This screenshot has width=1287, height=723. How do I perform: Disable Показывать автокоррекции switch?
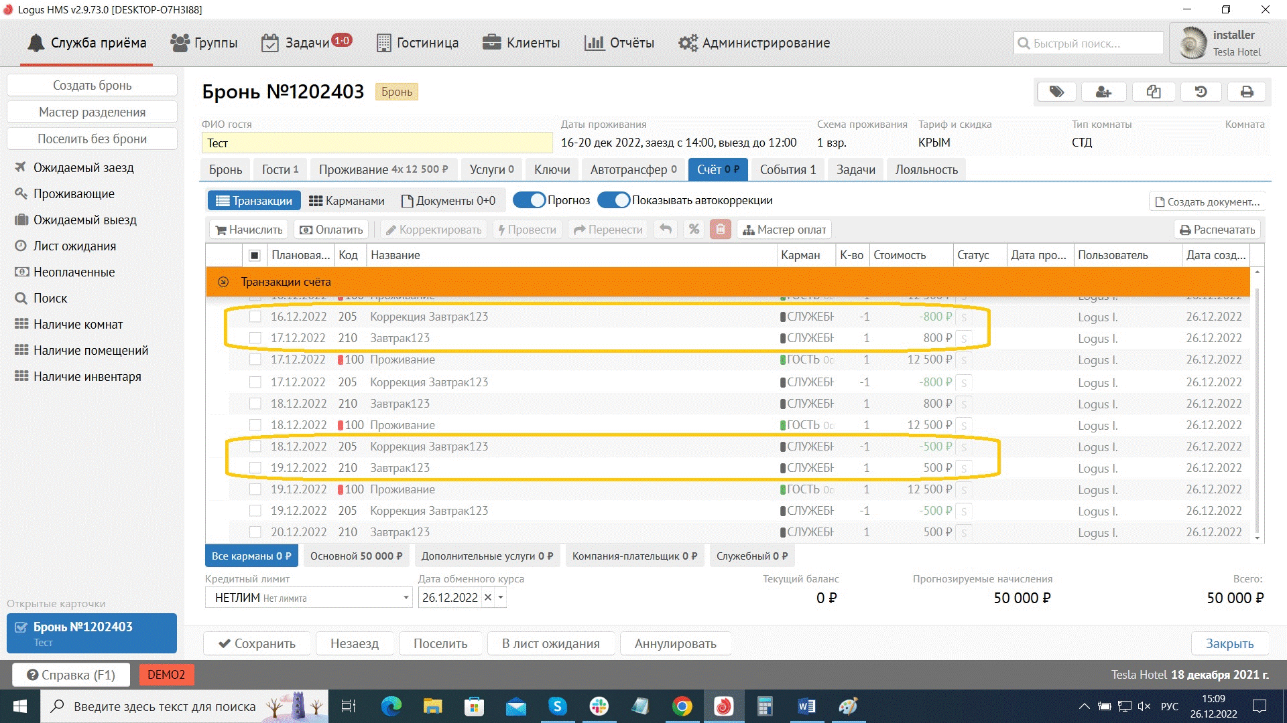(614, 200)
